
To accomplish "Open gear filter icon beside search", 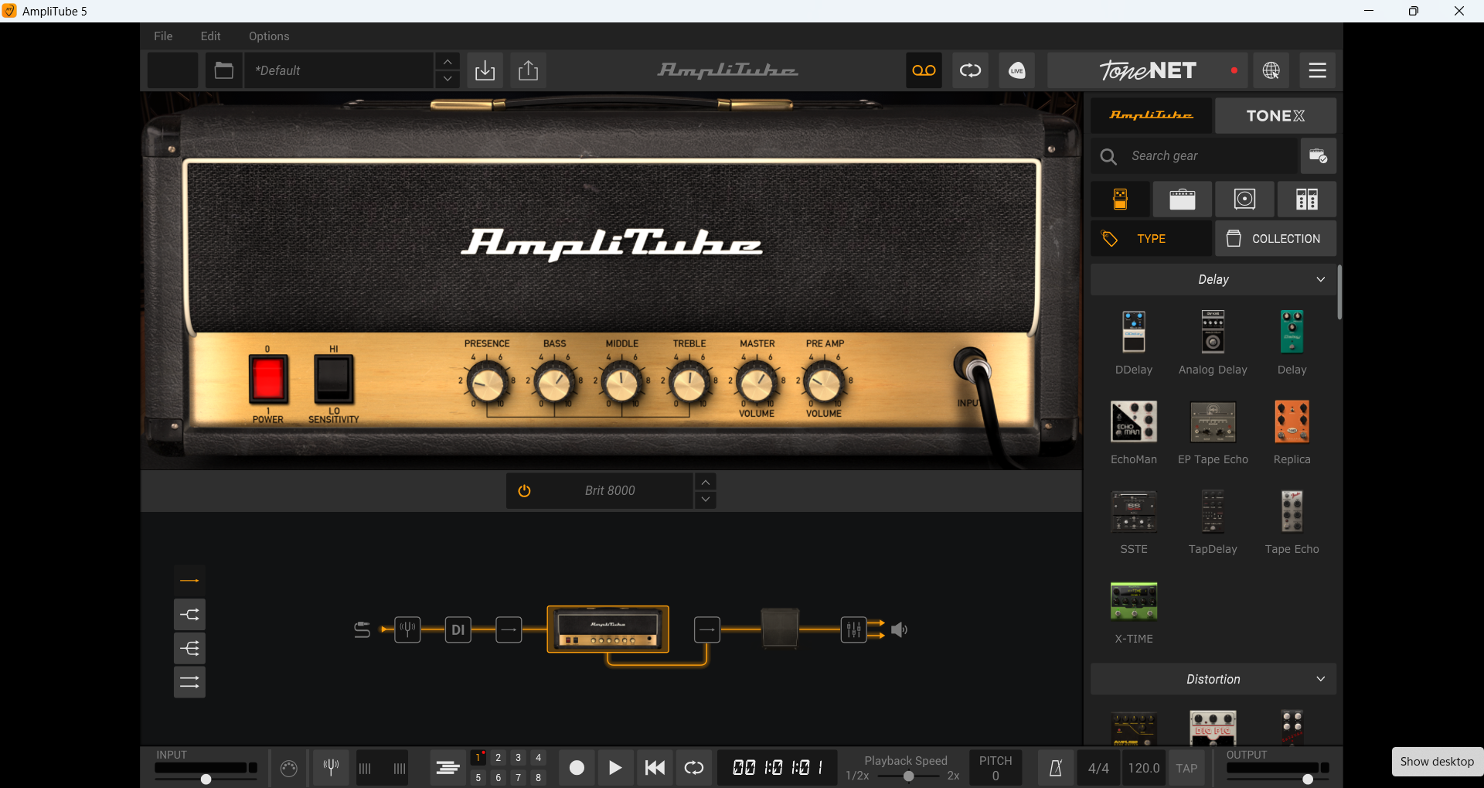I will [x=1318, y=156].
